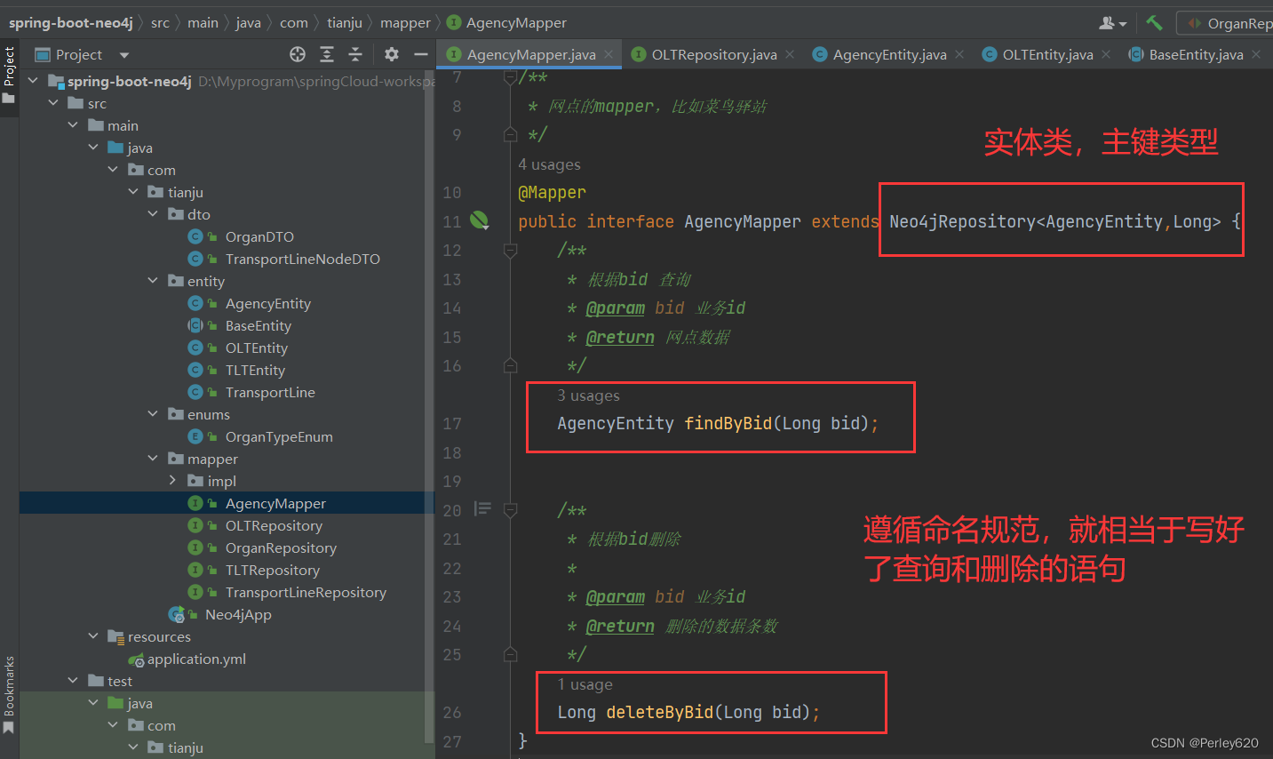Click 'mapper' breadcrumb in navigation bar
1273x759 pixels.
[x=405, y=23]
